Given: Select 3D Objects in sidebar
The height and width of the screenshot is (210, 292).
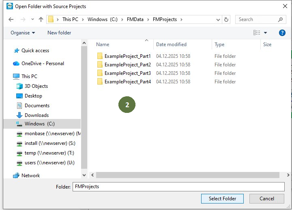Looking at the screenshot, I should pyautogui.click(x=36, y=86).
